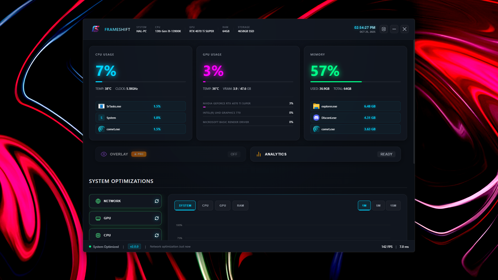The width and height of the screenshot is (498, 280).
Task: Click the purple Overlay eye icon
Action: 104,154
